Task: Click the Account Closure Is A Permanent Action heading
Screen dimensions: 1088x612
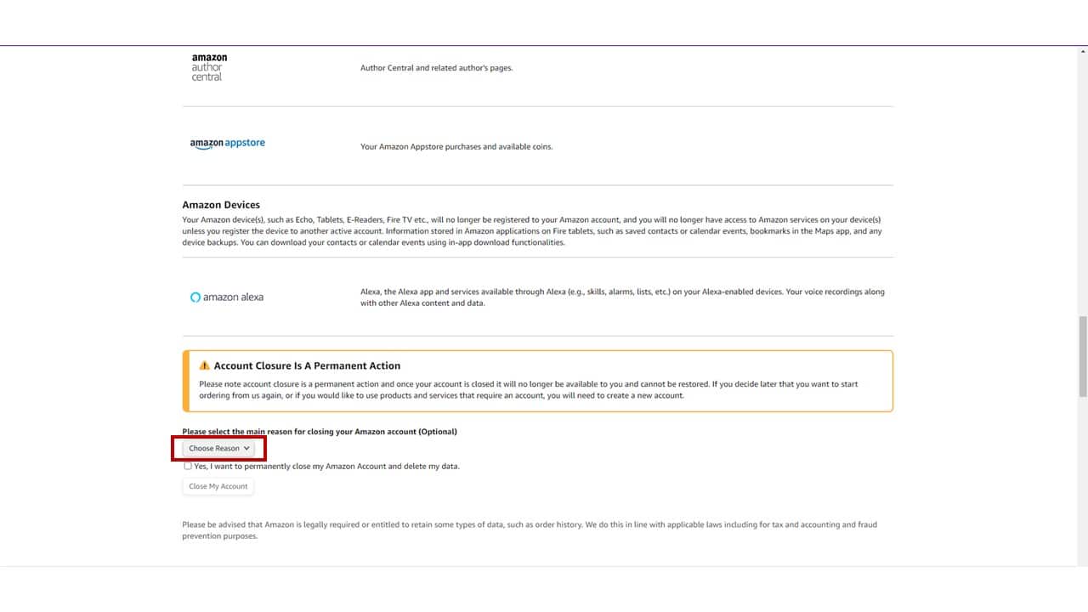Action: (307, 365)
